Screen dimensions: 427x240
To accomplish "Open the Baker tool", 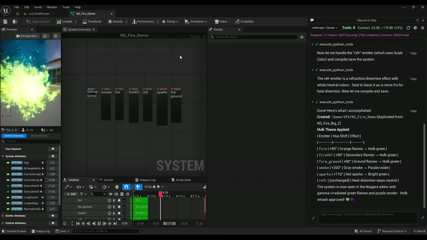I will [221, 22].
